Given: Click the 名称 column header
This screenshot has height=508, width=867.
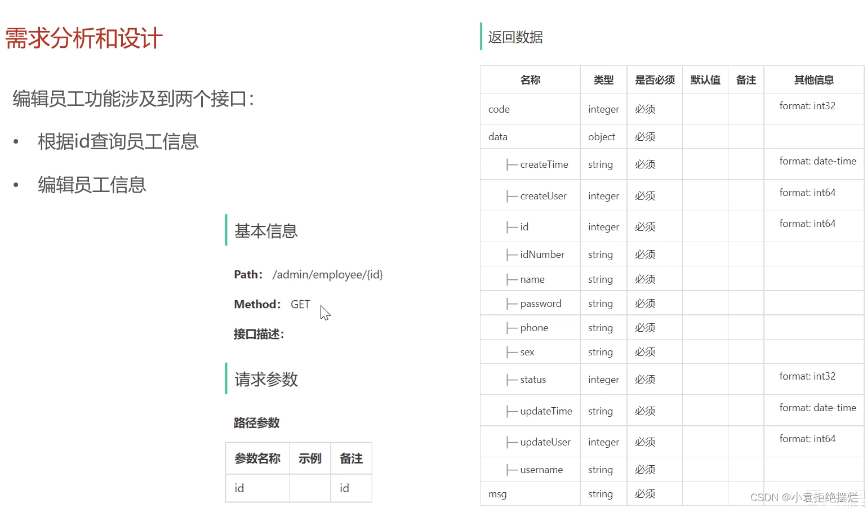Looking at the screenshot, I should tap(530, 79).
